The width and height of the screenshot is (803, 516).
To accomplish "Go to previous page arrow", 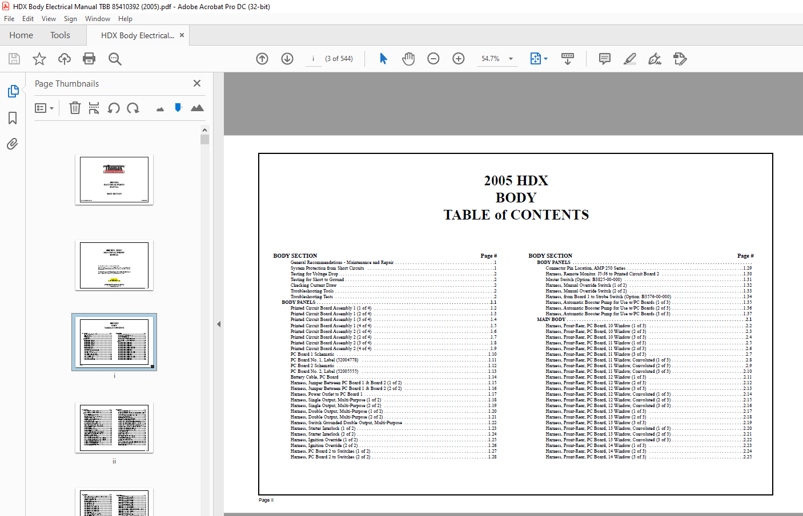I will pyautogui.click(x=262, y=59).
